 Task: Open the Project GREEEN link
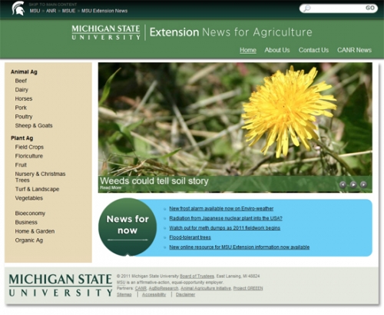point(248,288)
